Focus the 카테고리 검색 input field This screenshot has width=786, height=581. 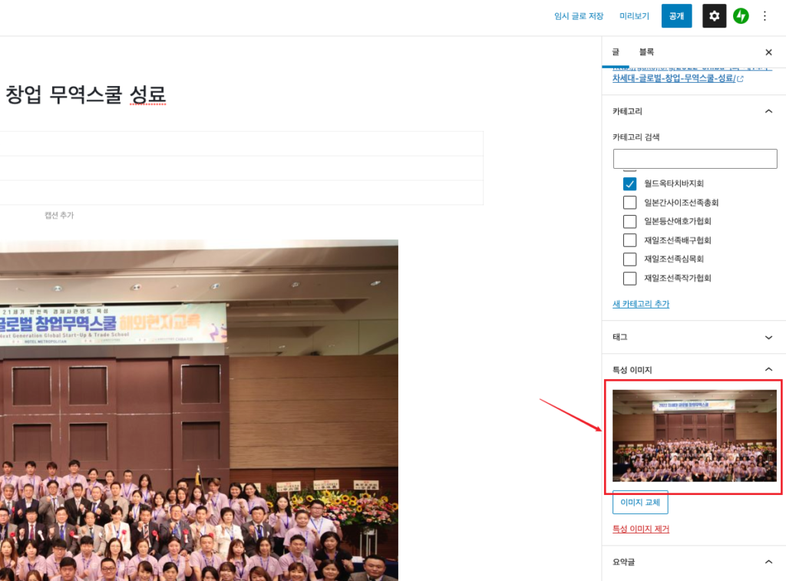click(695, 159)
